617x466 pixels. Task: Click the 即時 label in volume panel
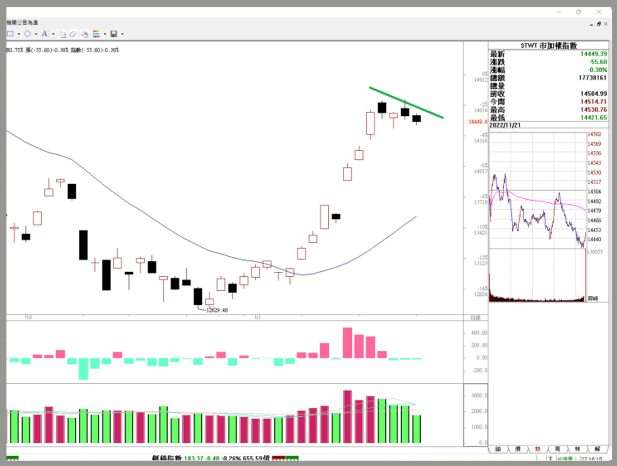coord(593,299)
